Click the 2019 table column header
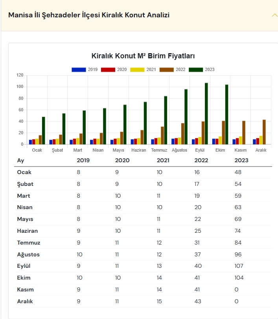The image size is (278, 319). tap(83, 160)
